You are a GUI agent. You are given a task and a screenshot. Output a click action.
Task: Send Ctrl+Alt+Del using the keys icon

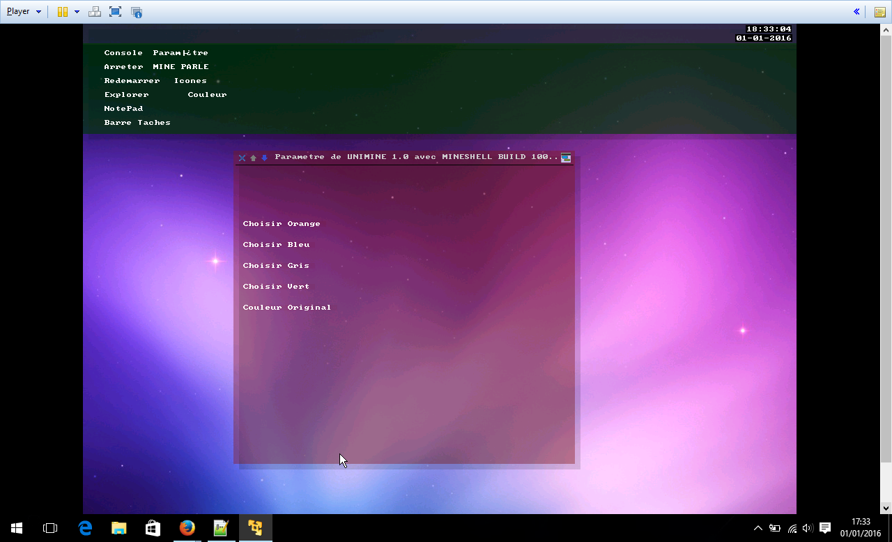pos(95,12)
